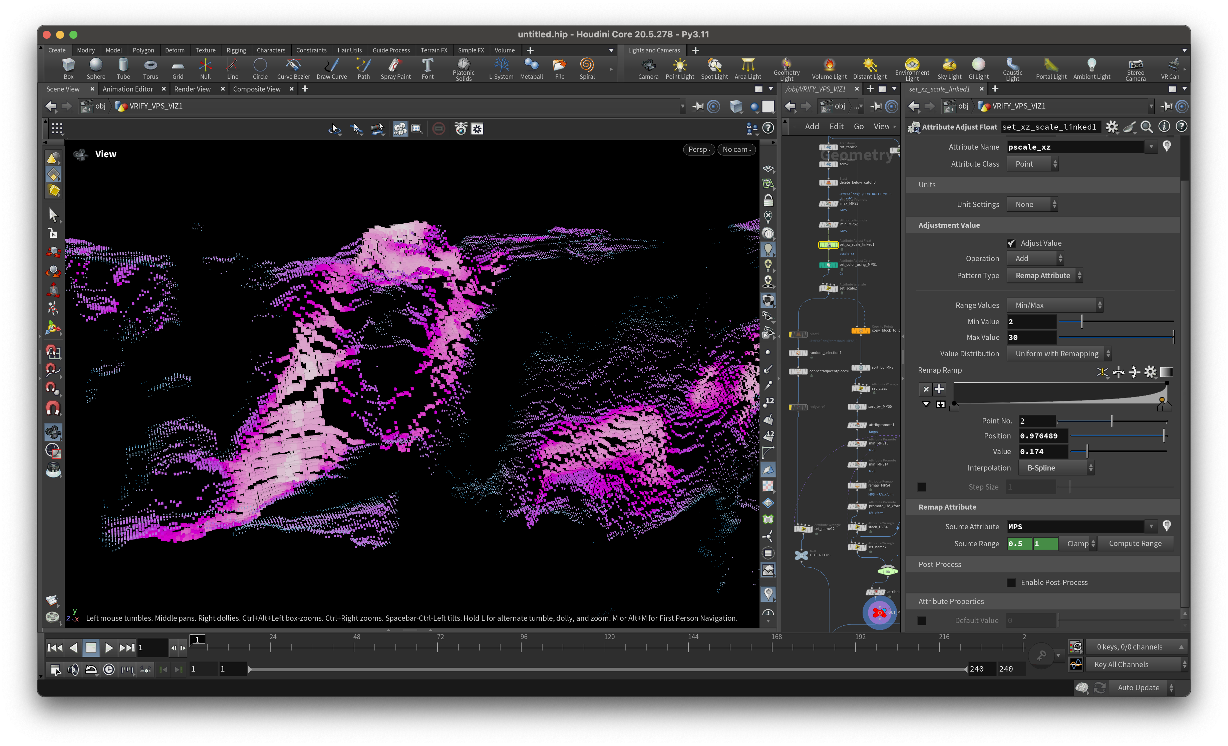This screenshot has height=746, width=1228.
Task: Enable the Step Size checkbox
Action: pyautogui.click(x=921, y=487)
